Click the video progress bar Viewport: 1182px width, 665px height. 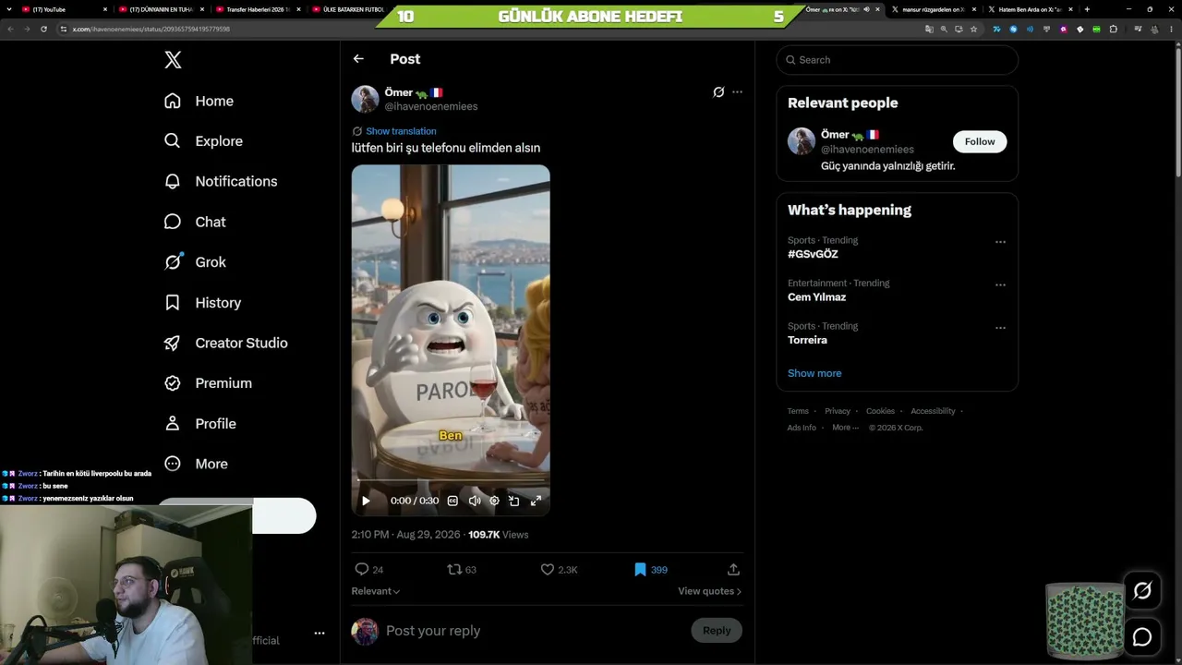tap(451, 481)
